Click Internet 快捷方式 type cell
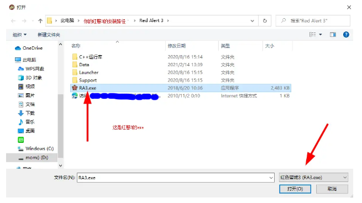Screen dimensions: 362x203 point(239,96)
